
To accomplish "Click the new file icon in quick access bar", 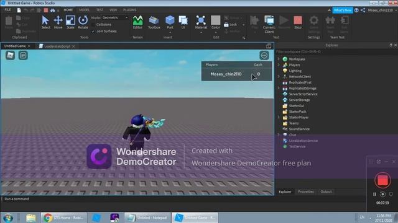I will [x=19, y=10].
